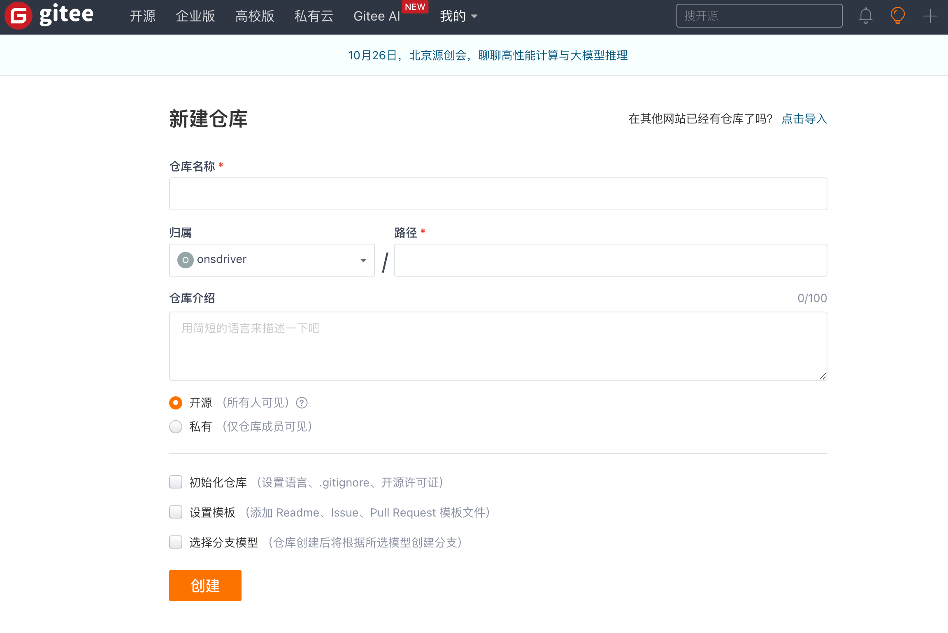Click the NEW badge on Gitee AI
The width and height of the screenshot is (948, 633).
(x=415, y=7)
